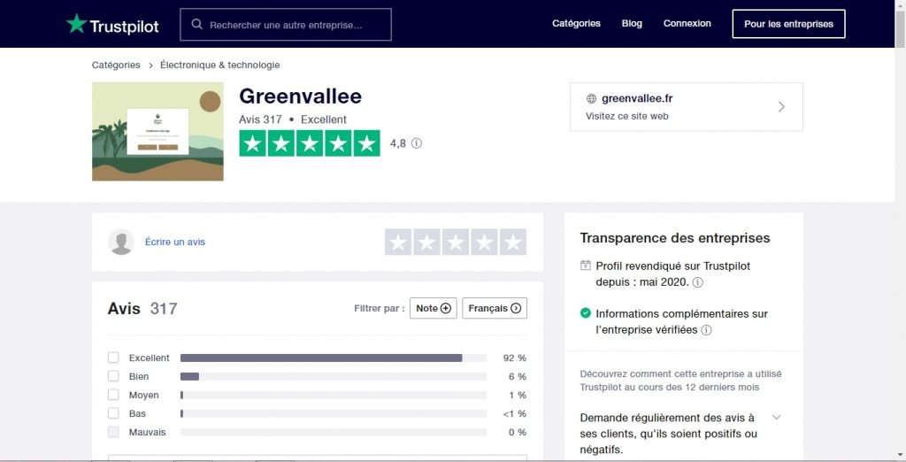
Task: Rate one star in Écrire un avis
Action: (398, 243)
